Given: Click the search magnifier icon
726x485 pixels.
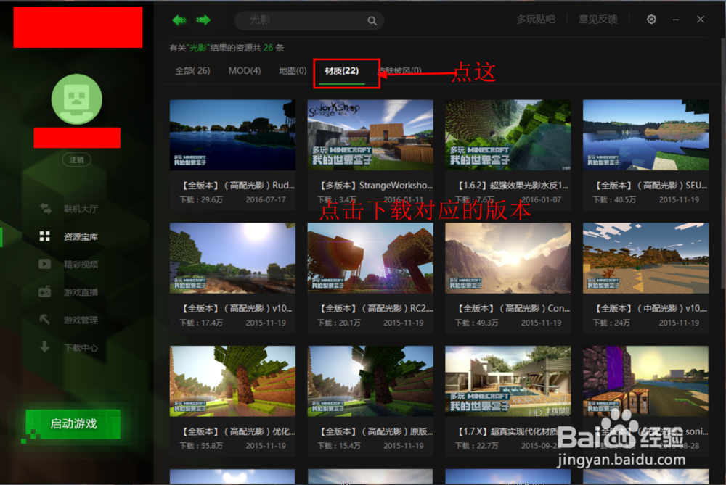Looking at the screenshot, I should (372, 21).
